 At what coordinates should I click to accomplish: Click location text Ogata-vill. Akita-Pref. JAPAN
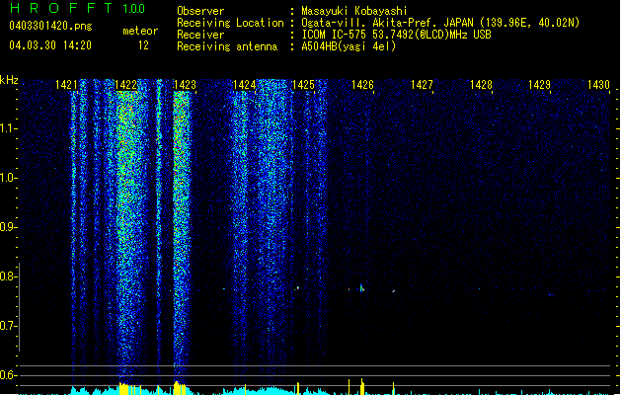pos(387,23)
